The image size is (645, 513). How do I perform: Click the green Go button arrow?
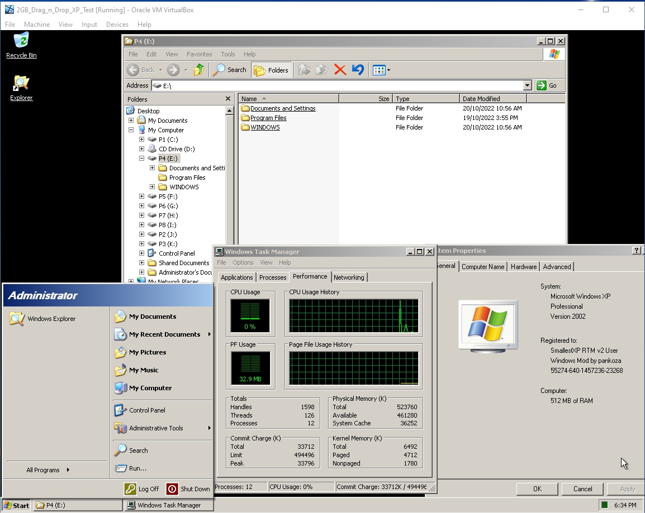pos(542,85)
